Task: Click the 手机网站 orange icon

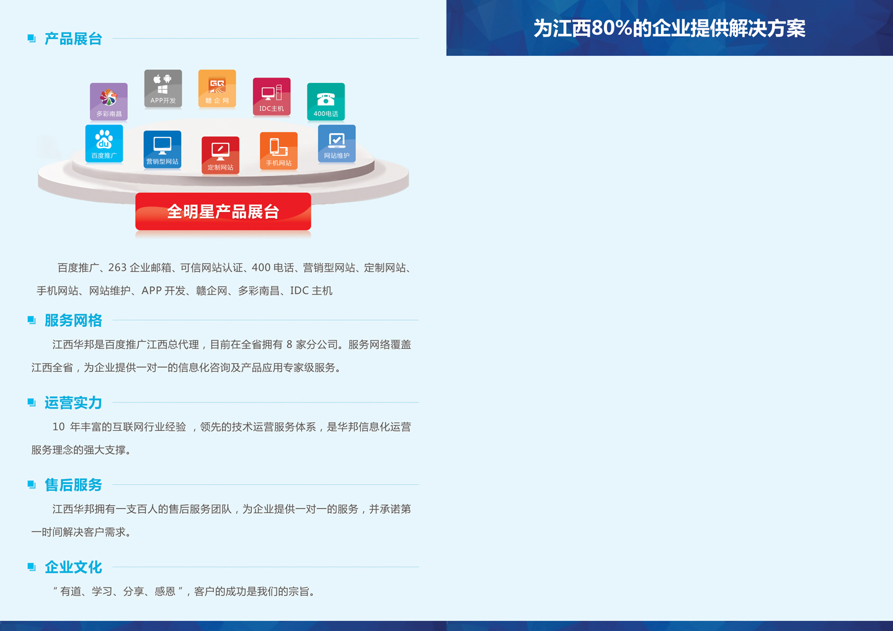Action: [278, 151]
